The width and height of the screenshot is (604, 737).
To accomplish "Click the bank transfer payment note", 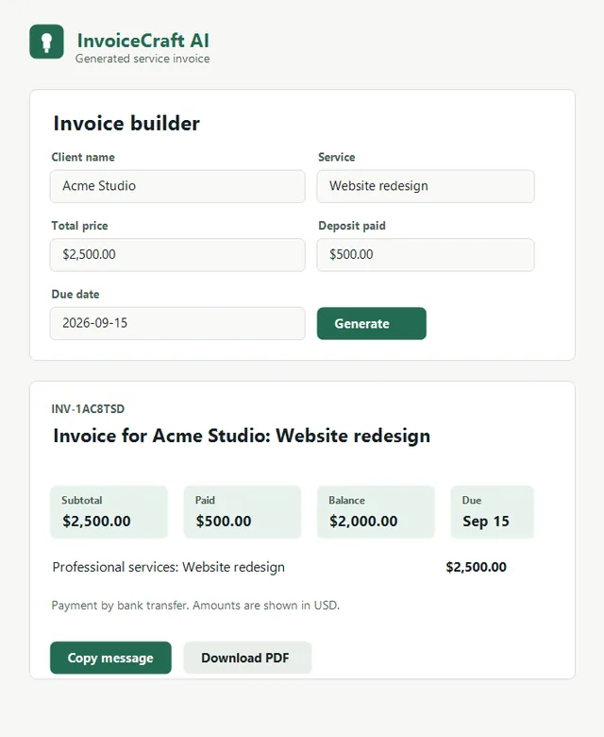I will pos(195,605).
